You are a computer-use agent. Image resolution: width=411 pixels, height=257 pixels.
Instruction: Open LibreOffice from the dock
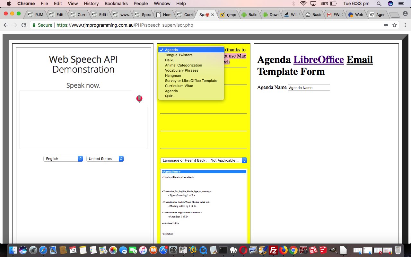[x=343, y=250]
